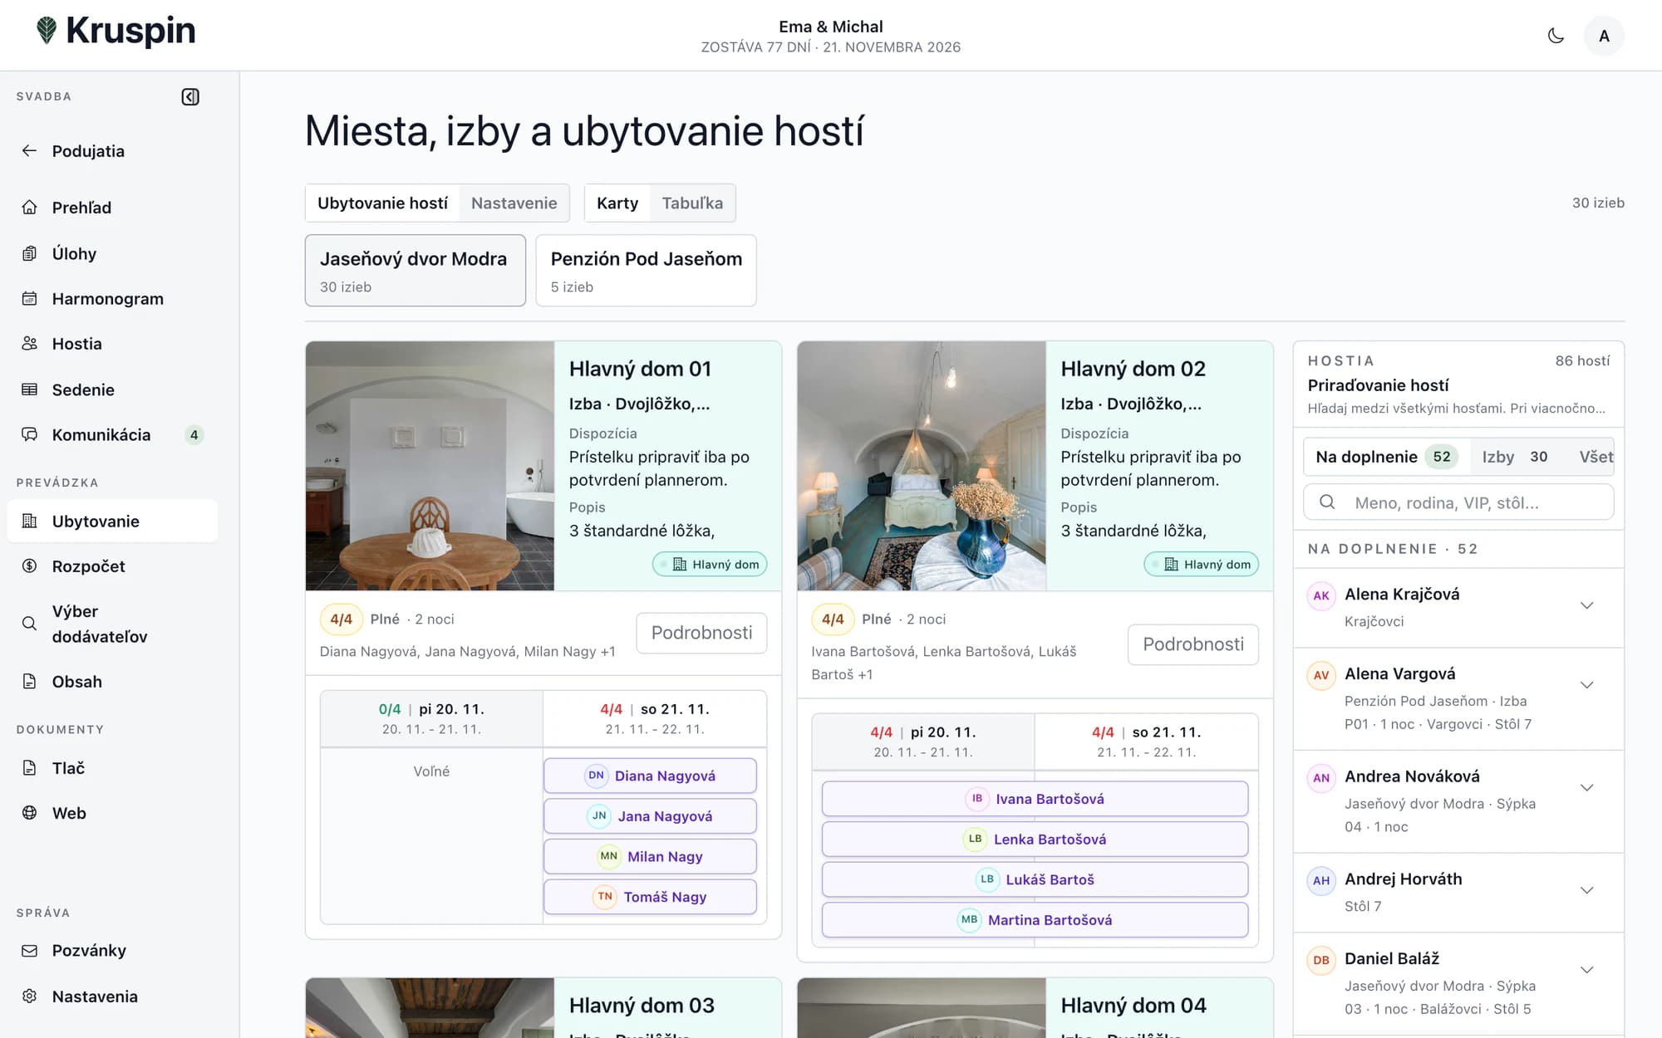Open Tlač document icon

click(x=30, y=768)
